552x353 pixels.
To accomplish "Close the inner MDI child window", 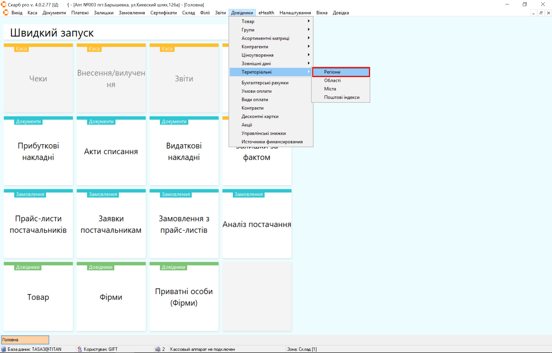I will point(548,13).
